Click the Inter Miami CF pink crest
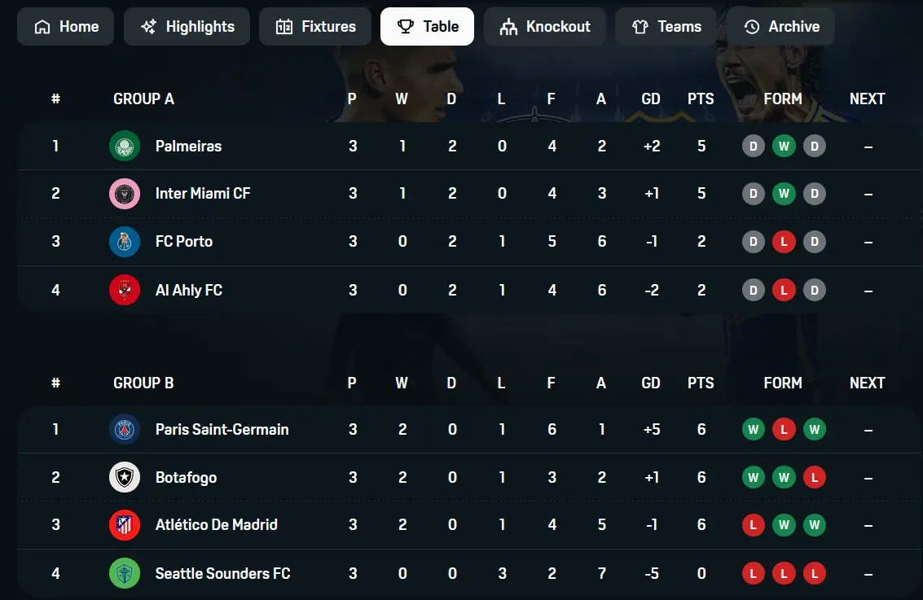 124,194
